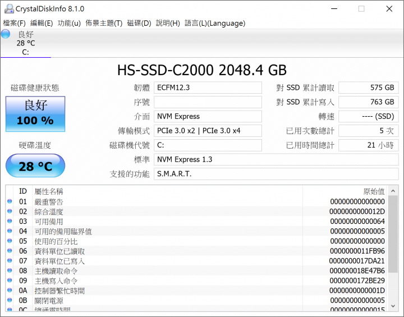Open the 佈景主題(T) menu
The width and height of the screenshot is (404, 317).
tap(104, 23)
